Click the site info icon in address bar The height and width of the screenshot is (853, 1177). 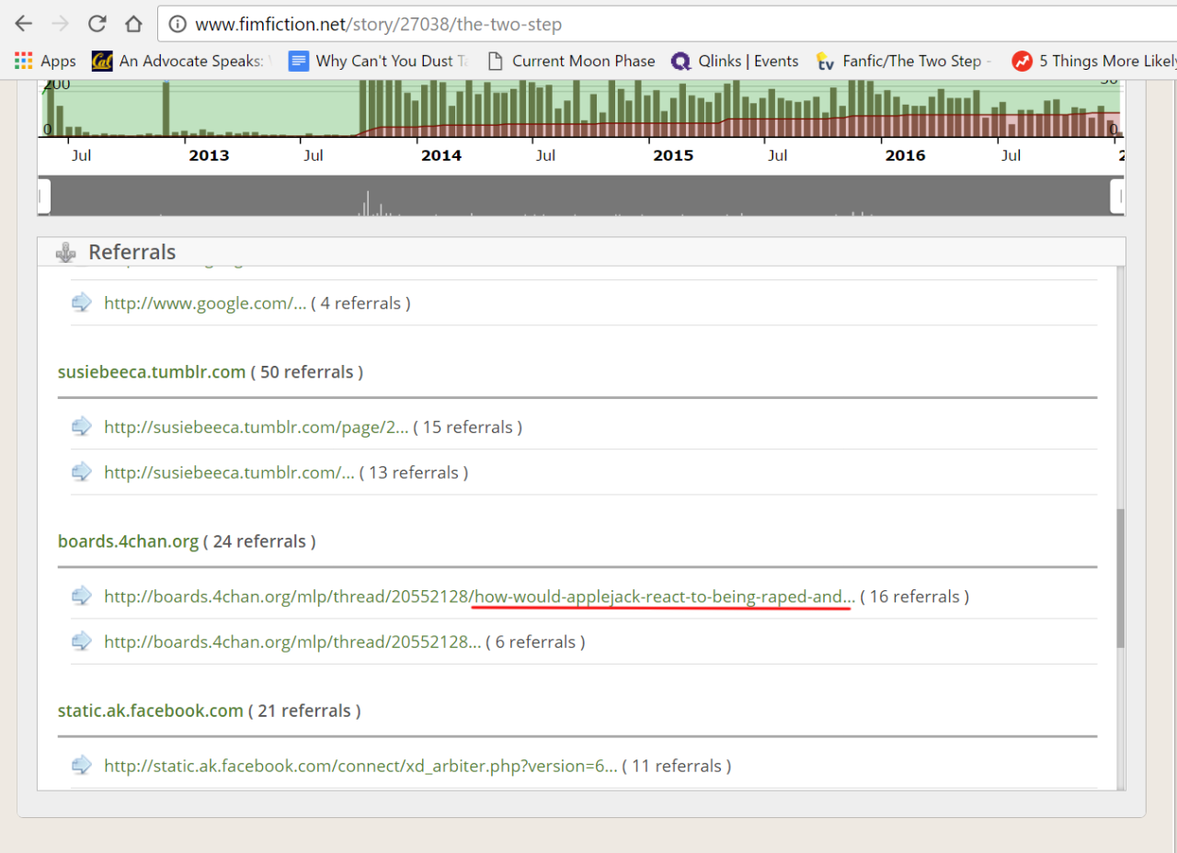tap(178, 24)
